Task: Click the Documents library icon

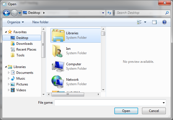Action: [x=13, y=72]
